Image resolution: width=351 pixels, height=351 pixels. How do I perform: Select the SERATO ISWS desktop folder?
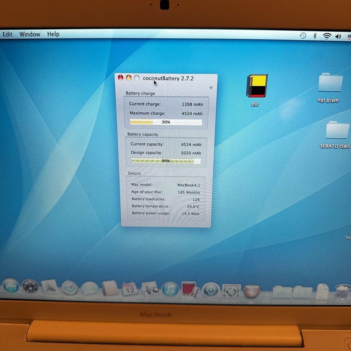[337, 129]
